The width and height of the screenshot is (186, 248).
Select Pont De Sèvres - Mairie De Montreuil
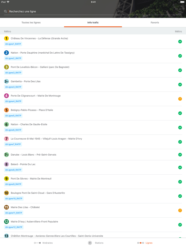[x=31, y=179]
